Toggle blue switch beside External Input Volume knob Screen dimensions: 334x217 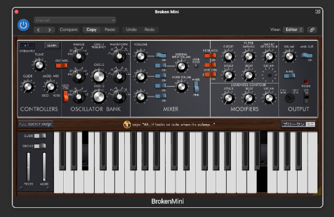(161, 66)
